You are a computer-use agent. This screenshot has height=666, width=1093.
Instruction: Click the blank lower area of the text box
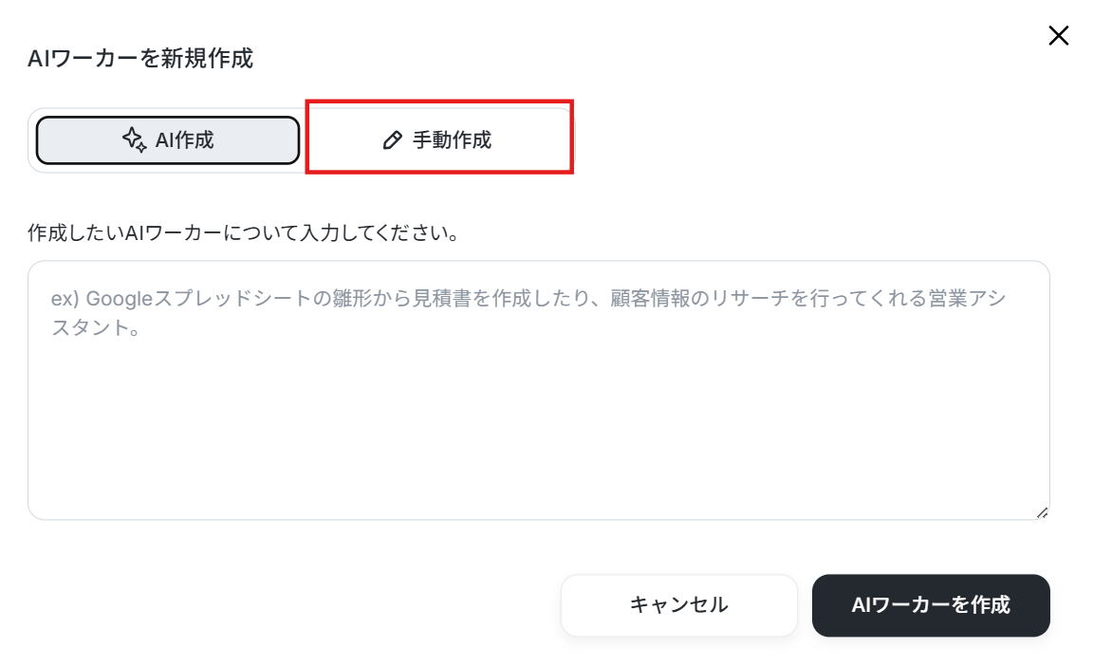[x=539, y=432]
